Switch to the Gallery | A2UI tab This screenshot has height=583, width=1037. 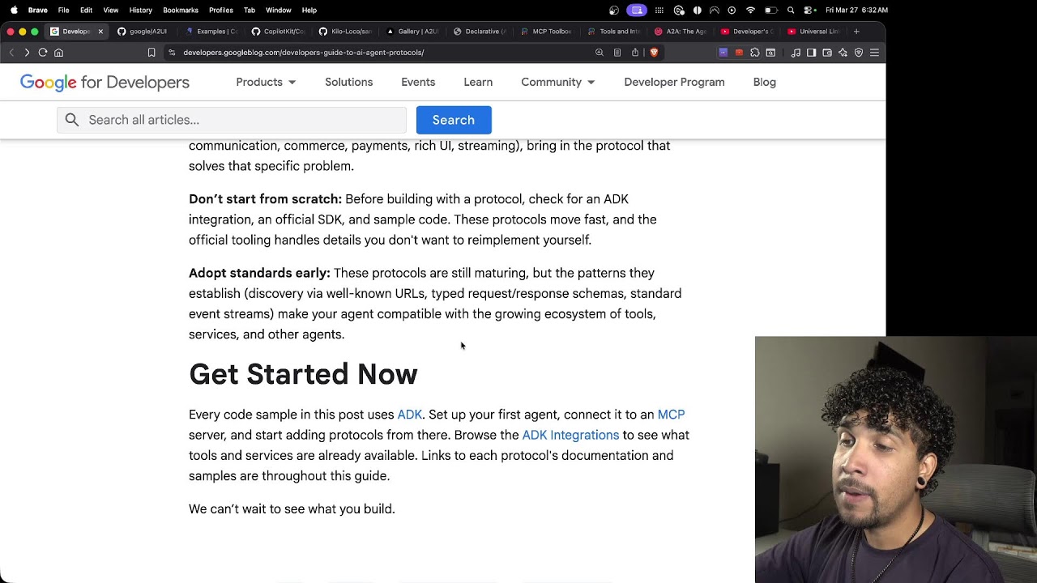coord(412,32)
